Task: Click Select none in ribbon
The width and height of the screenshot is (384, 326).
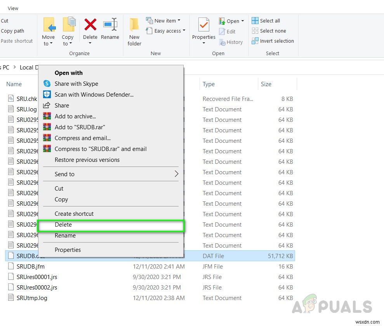Action: 269,31
